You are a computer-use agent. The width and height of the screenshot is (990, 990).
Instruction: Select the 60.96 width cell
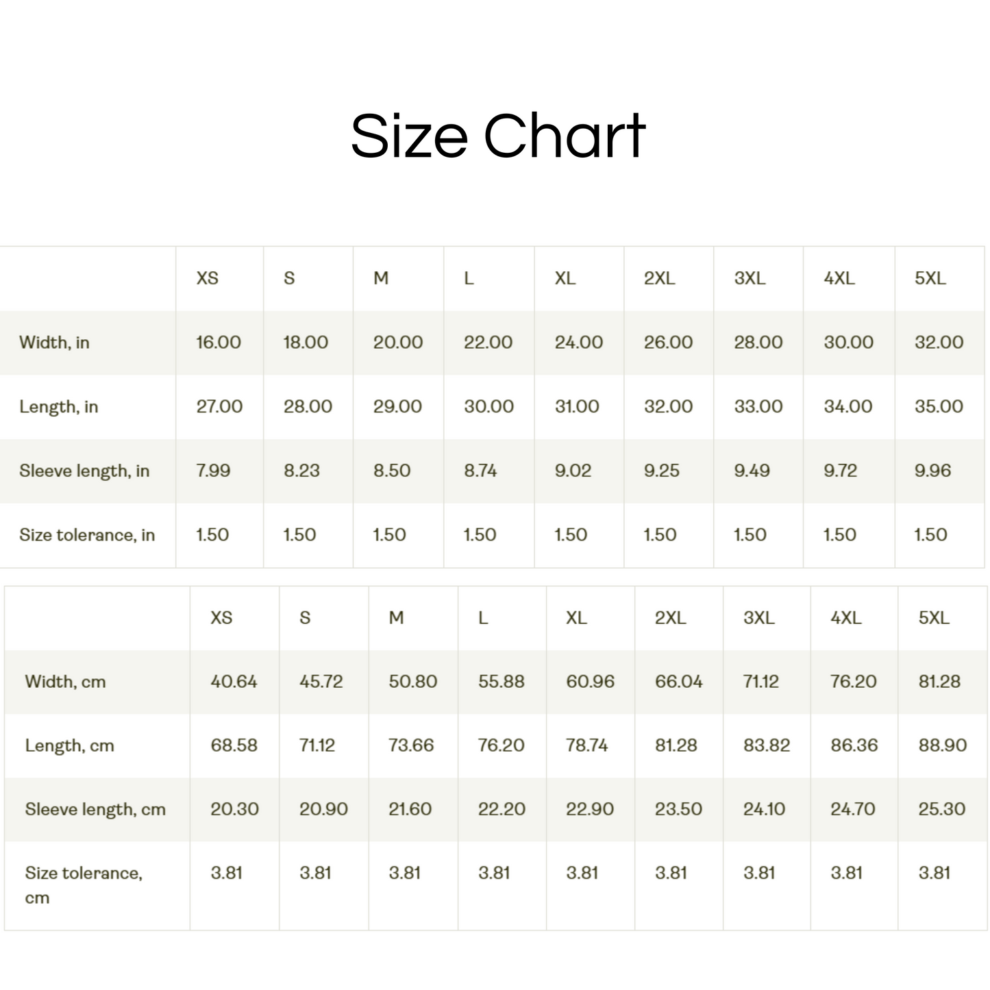[x=591, y=682]
